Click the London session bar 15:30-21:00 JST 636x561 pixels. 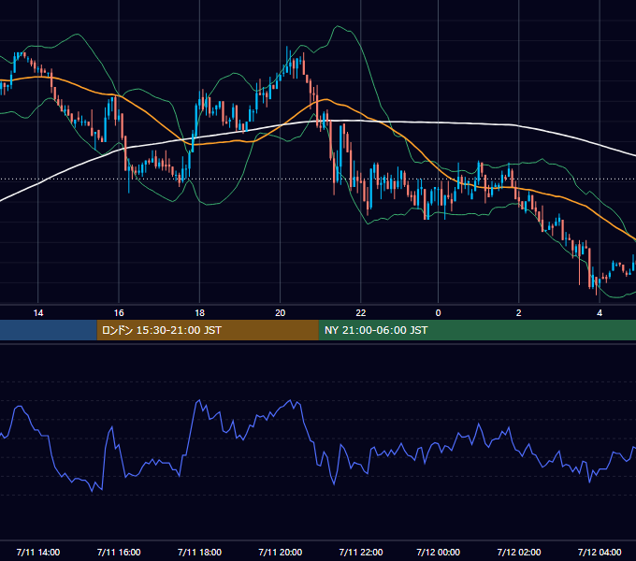pos(208,330)
